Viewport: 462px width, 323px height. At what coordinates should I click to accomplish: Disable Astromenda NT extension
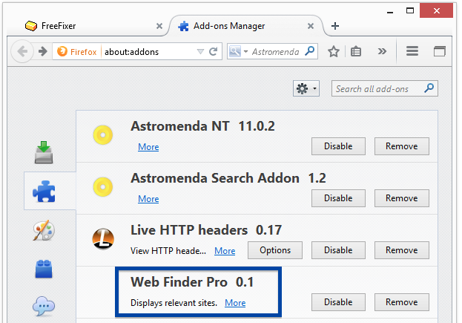click(338, 146)
